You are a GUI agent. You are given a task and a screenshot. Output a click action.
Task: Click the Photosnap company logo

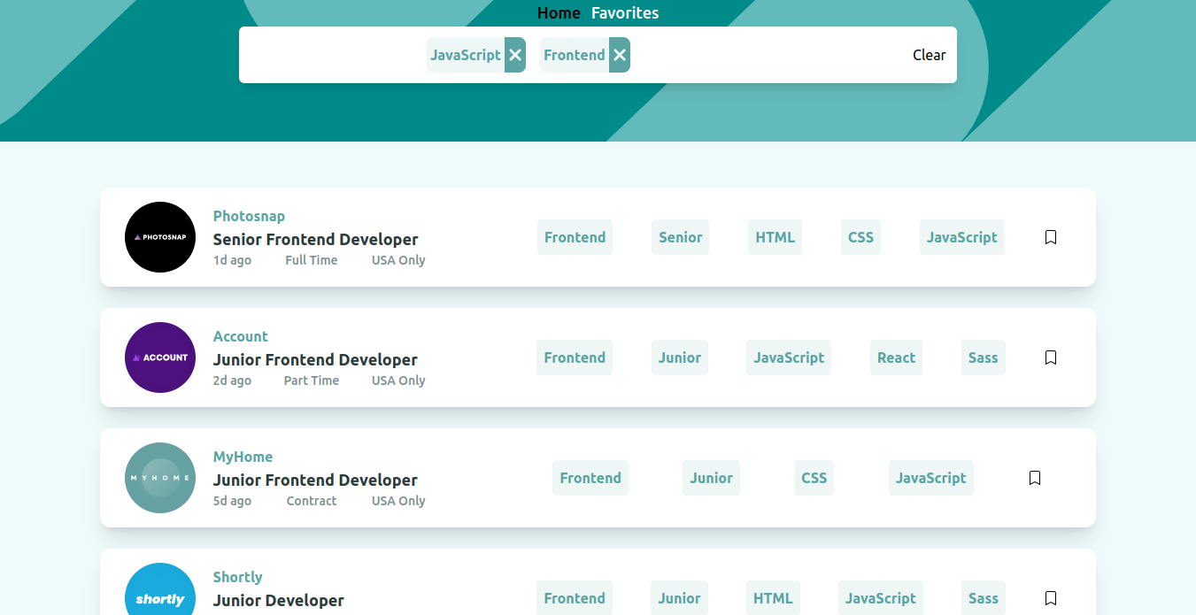(x=160, y=237)
